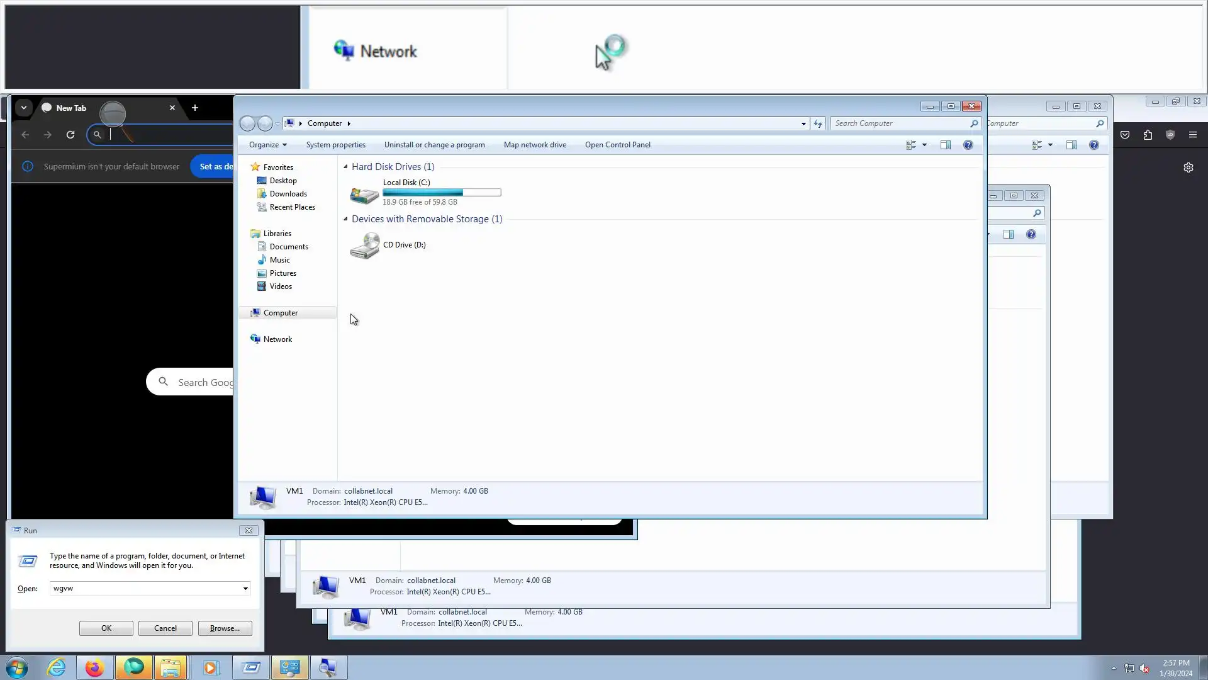Click the Map network drive command
Viewport: 1208px width, 680px height.
[x=534, y=145]
